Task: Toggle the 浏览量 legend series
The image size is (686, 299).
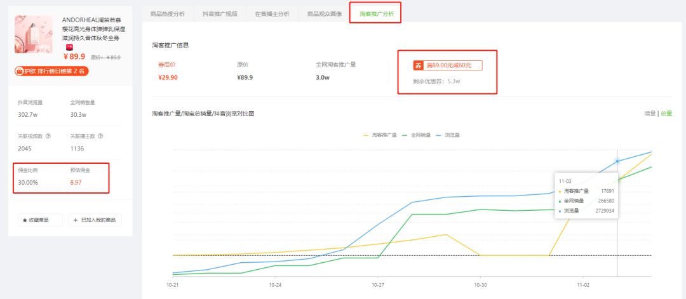Action: click(x=448, y=135)
